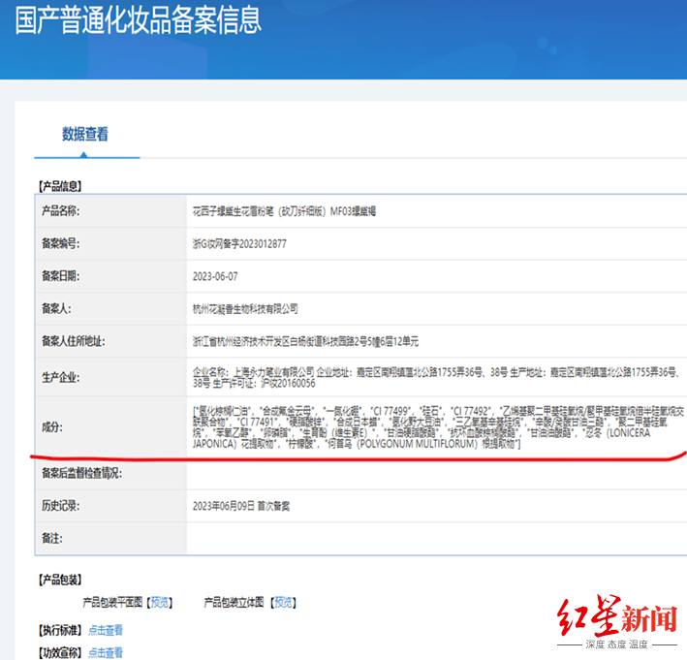Click 点击查看 next to 执行标准
687x660 pixels.
click(106, 630)
